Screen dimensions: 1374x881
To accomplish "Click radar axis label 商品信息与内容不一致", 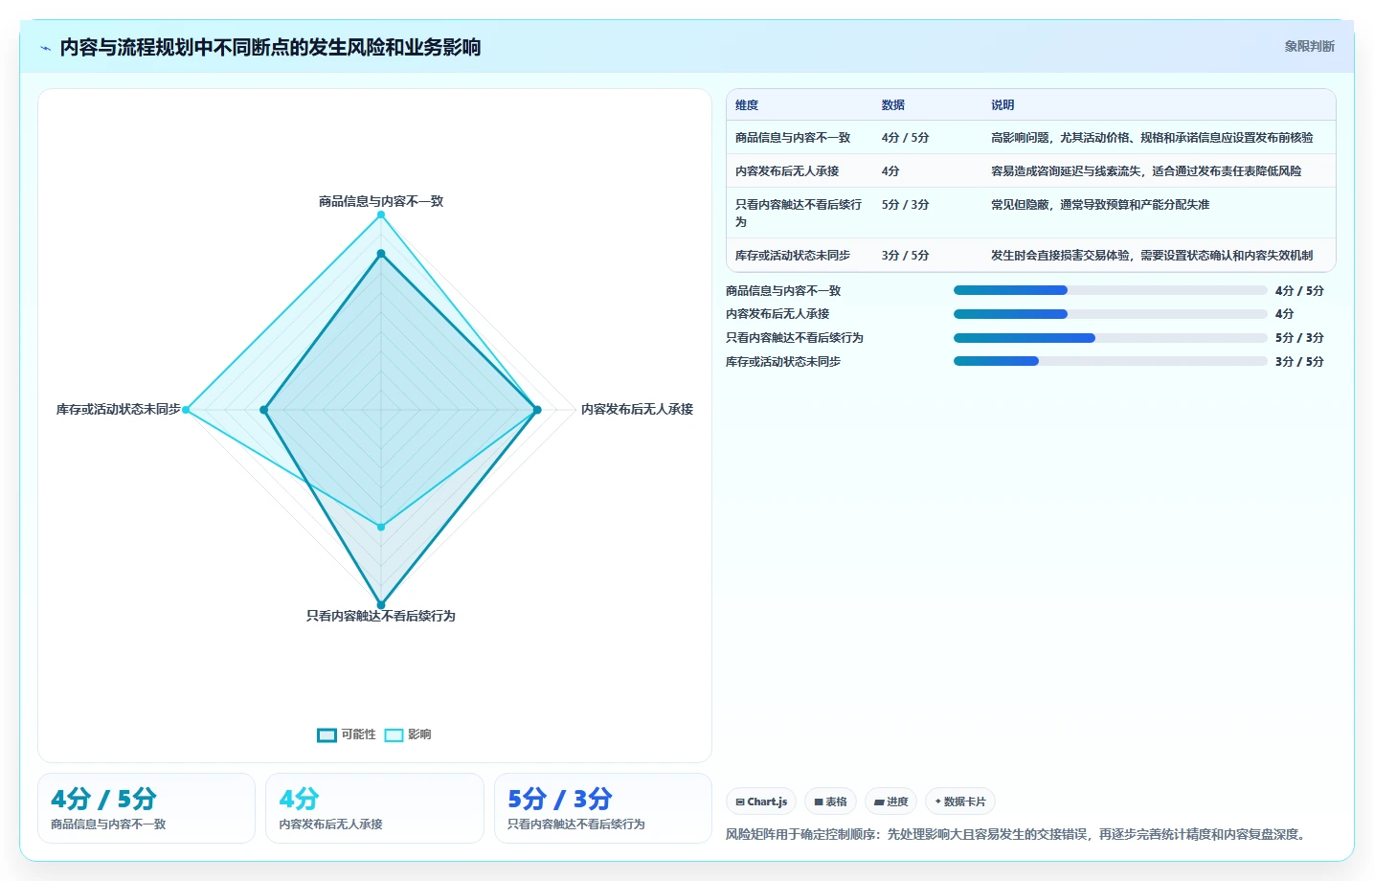I will click(381, 201).
